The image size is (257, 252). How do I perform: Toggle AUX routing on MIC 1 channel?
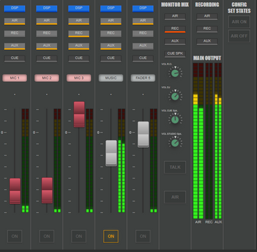[x=15, y=46]
